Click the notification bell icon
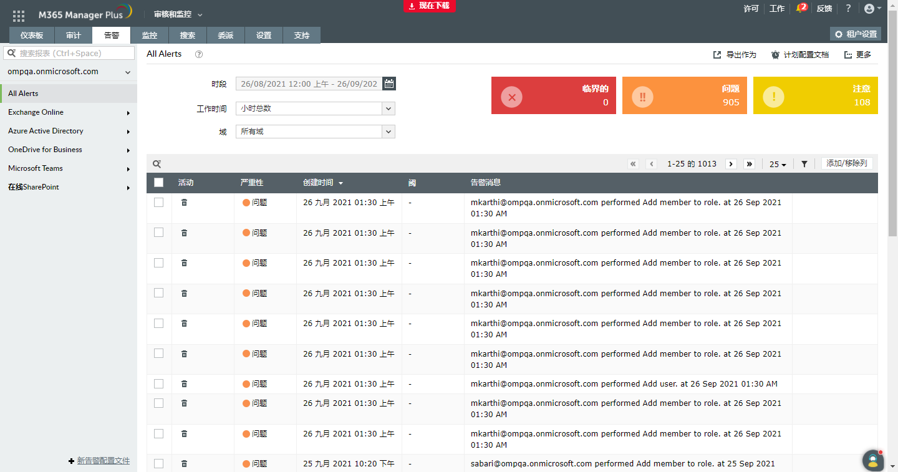The height and width of the screenshot is (472, 898). coord(799,9)
